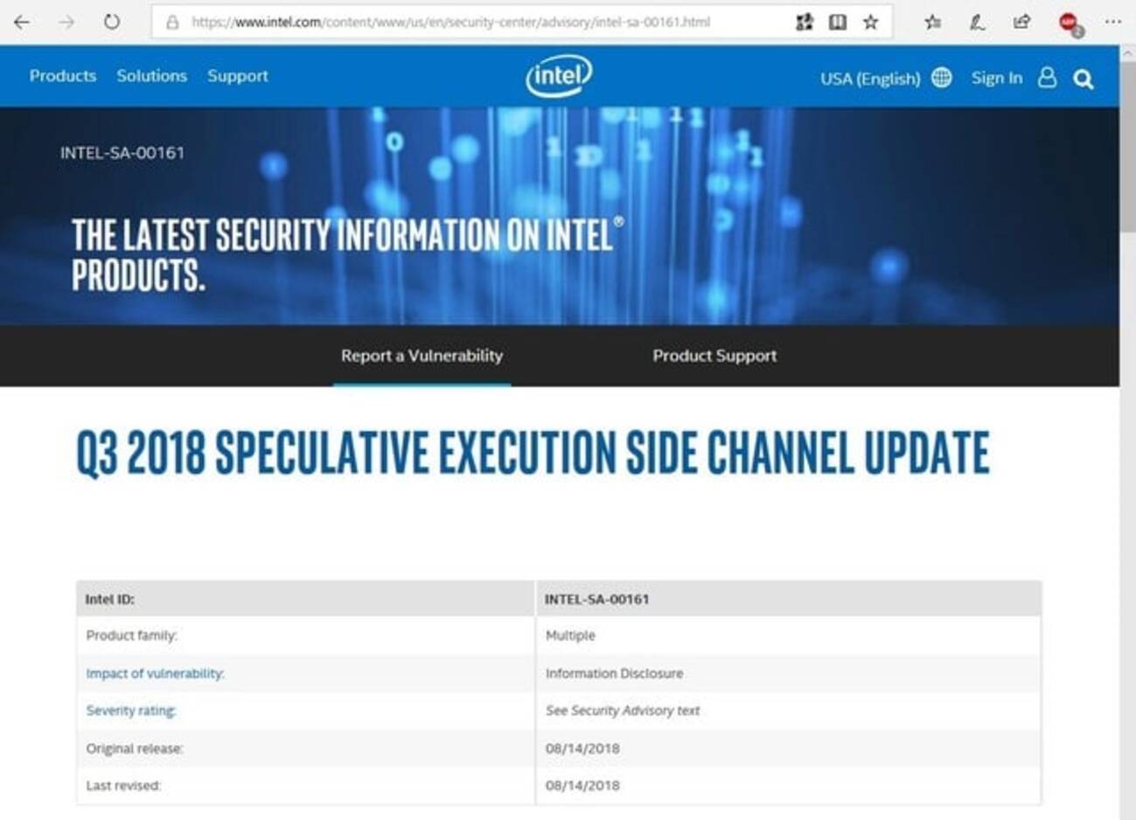Click the See Security Advisory text value
The height and width of the screenshot is (820, 1136).
(623, 711)
